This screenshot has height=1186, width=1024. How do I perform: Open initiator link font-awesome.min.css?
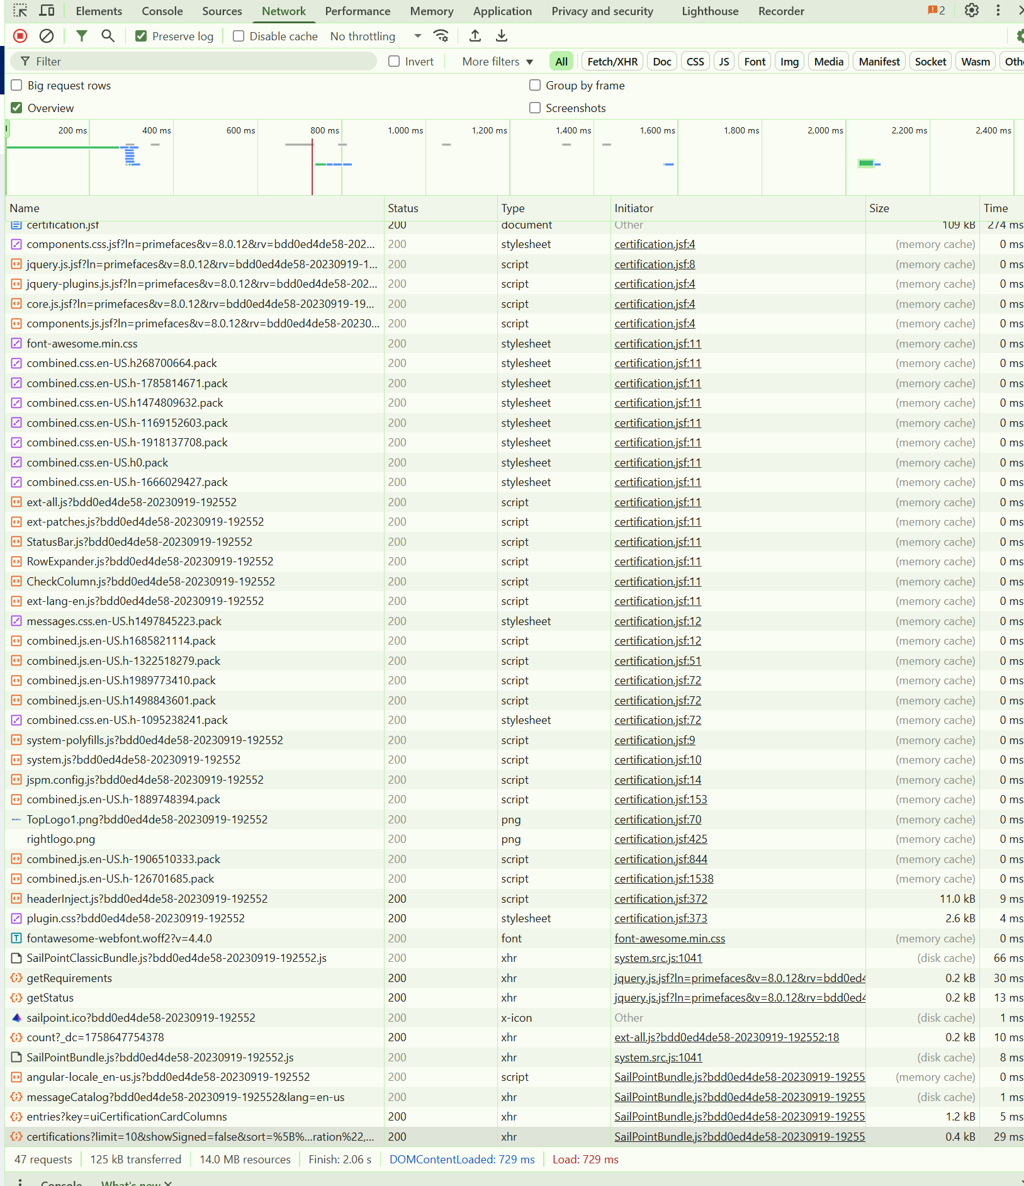pyautogui.click(x=670, y=938)
